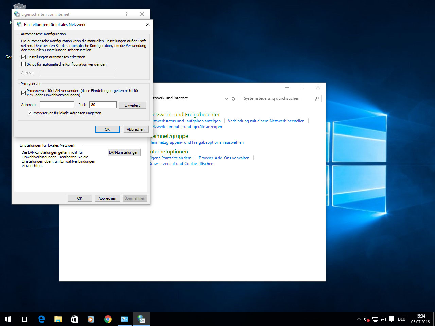Open 'Browser-Add-Ons verwalten' link
Screen dimensions: 435x326
tap(224, 158)
